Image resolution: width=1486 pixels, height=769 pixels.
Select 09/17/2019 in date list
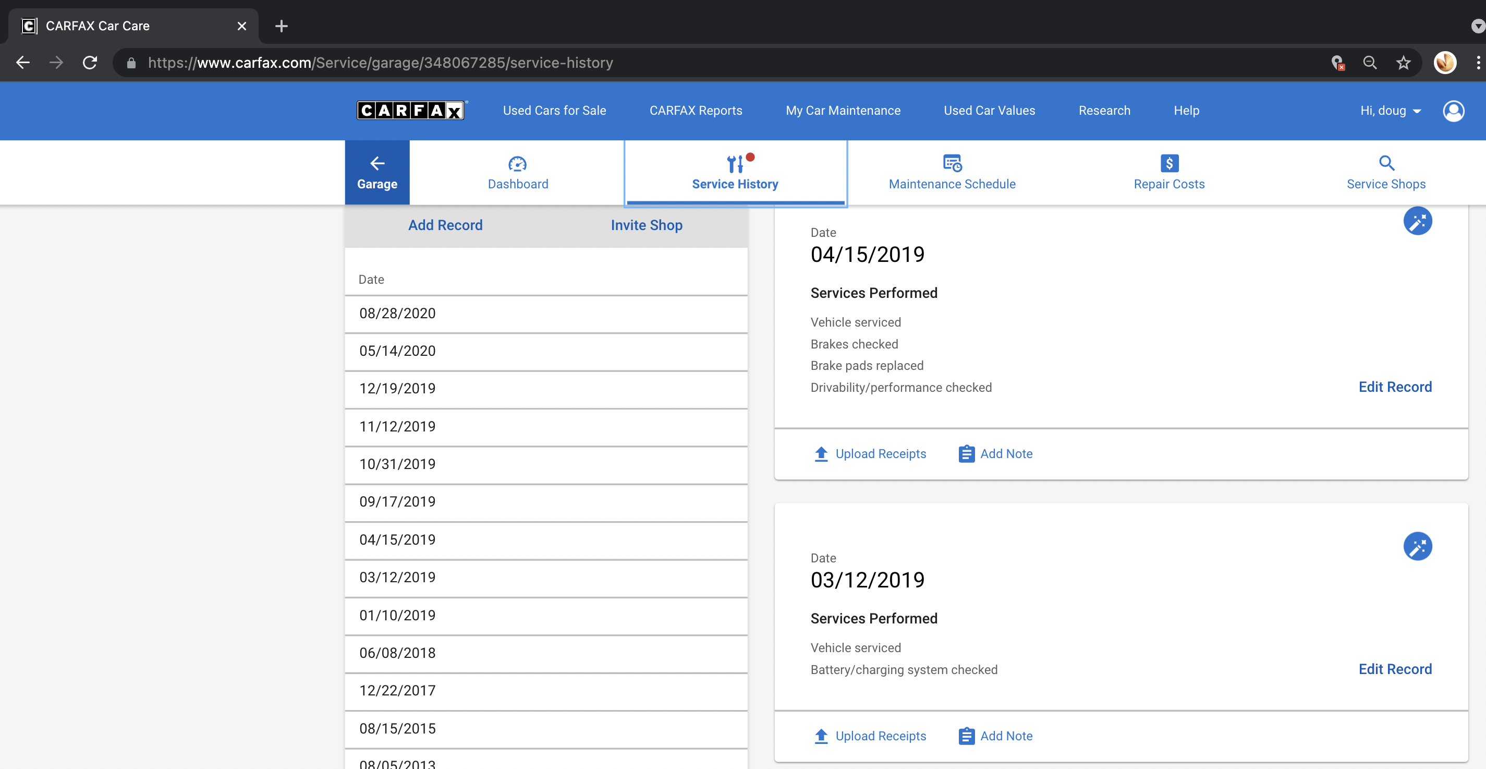click(546, 502)
